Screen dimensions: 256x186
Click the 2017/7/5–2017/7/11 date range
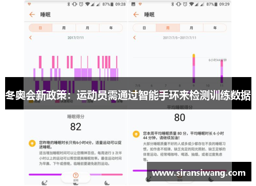(x=180, y=38)
